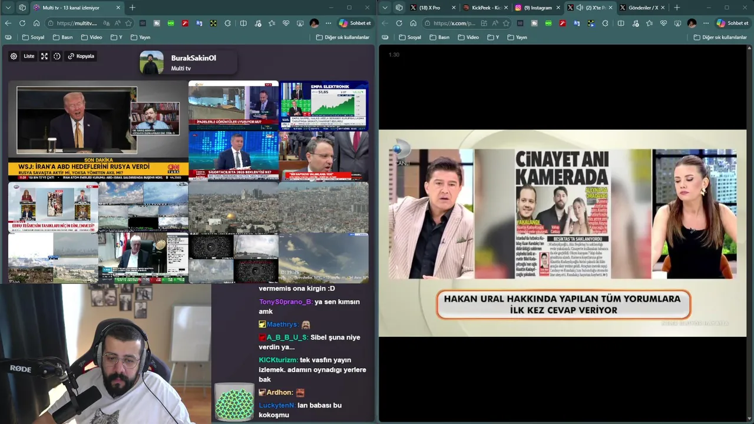Go back in the Multi tv window

(x=8, y=23)
